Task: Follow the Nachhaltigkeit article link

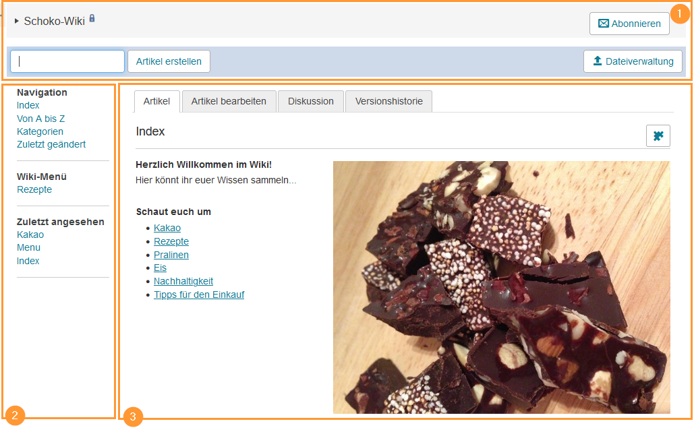Action: point(183,281)
